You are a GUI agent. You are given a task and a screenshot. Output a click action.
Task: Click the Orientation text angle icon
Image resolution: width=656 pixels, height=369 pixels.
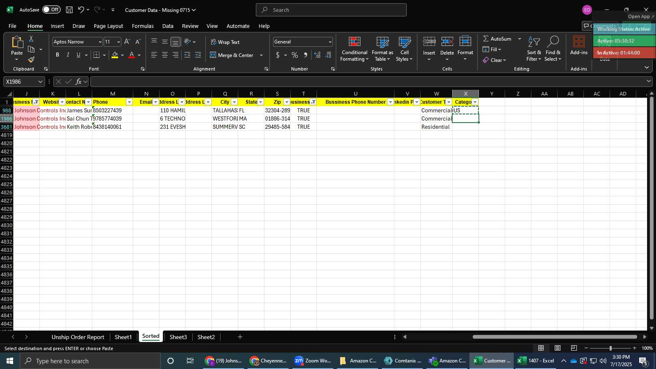tap(187, 42)
